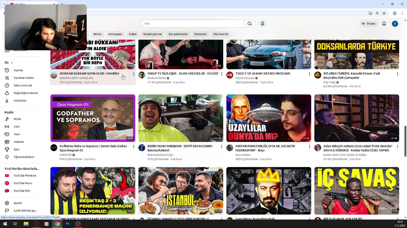The height and width of the screenshot is (228, 407).
Task: Switch to Opera browser on the taskbar
Action: 37,224
